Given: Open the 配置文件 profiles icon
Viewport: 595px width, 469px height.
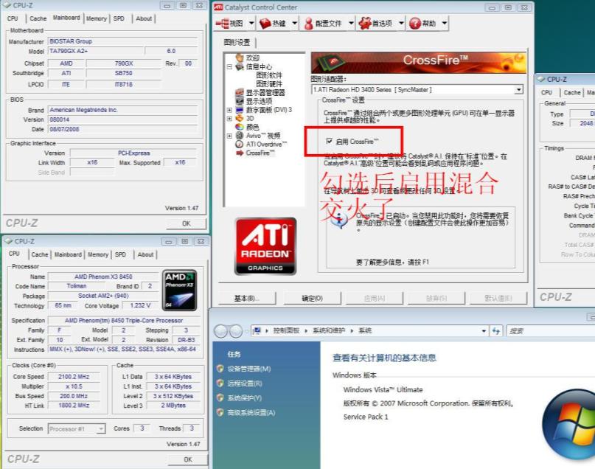Looking at the screenshot, I should 309,24.
